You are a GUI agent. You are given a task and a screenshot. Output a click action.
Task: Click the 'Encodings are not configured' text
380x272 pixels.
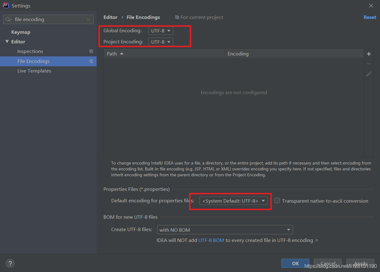point(234,93)
